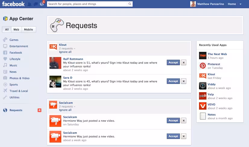Open Matthew Panzarino profile link

[211, 4]
